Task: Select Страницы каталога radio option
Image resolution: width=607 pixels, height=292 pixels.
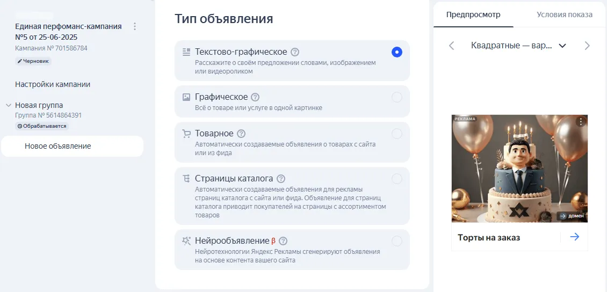Action: [x=396, y=179]
